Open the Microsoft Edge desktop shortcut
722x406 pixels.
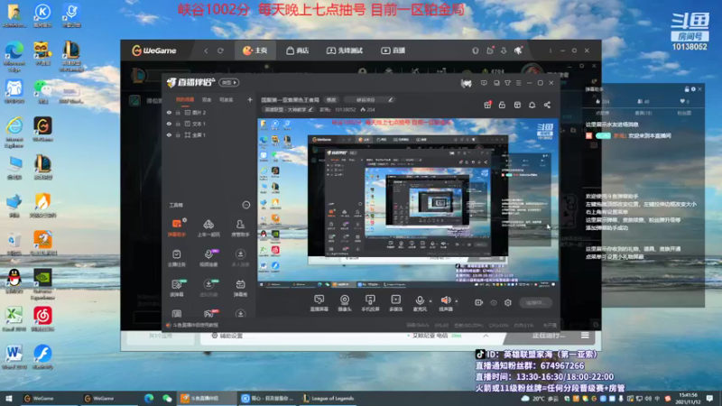(x=14, y=56)
